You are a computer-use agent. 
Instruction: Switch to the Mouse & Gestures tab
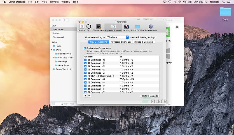(144, 42)
